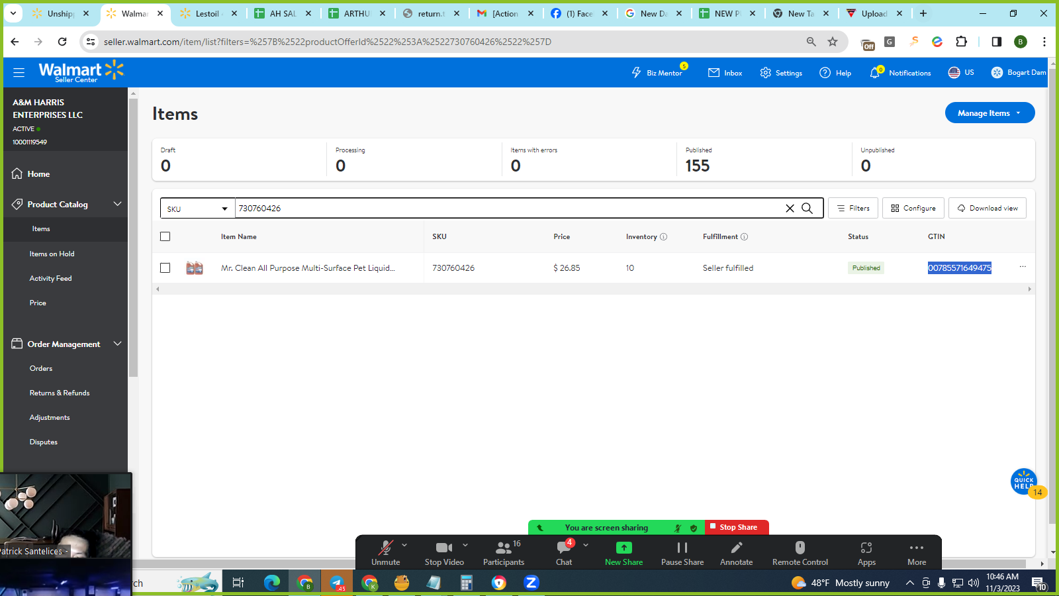Image resolution: width=1059 pixels, height=596 pixels.
Task: Open the Zoom app on the taskbar
Action: [x=531, y=583]
